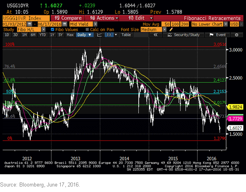This screenshot has width=246, height=192.
Task: Select the 1Y range tab
Action: tap(52, 35)
